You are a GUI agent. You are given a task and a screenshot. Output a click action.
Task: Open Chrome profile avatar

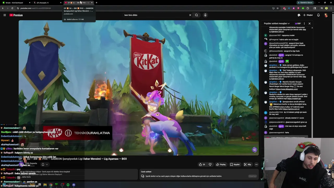(x=326, y=8)
